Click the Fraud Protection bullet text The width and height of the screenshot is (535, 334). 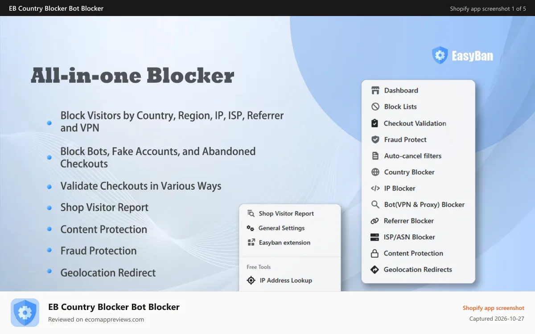coord(99,251)
